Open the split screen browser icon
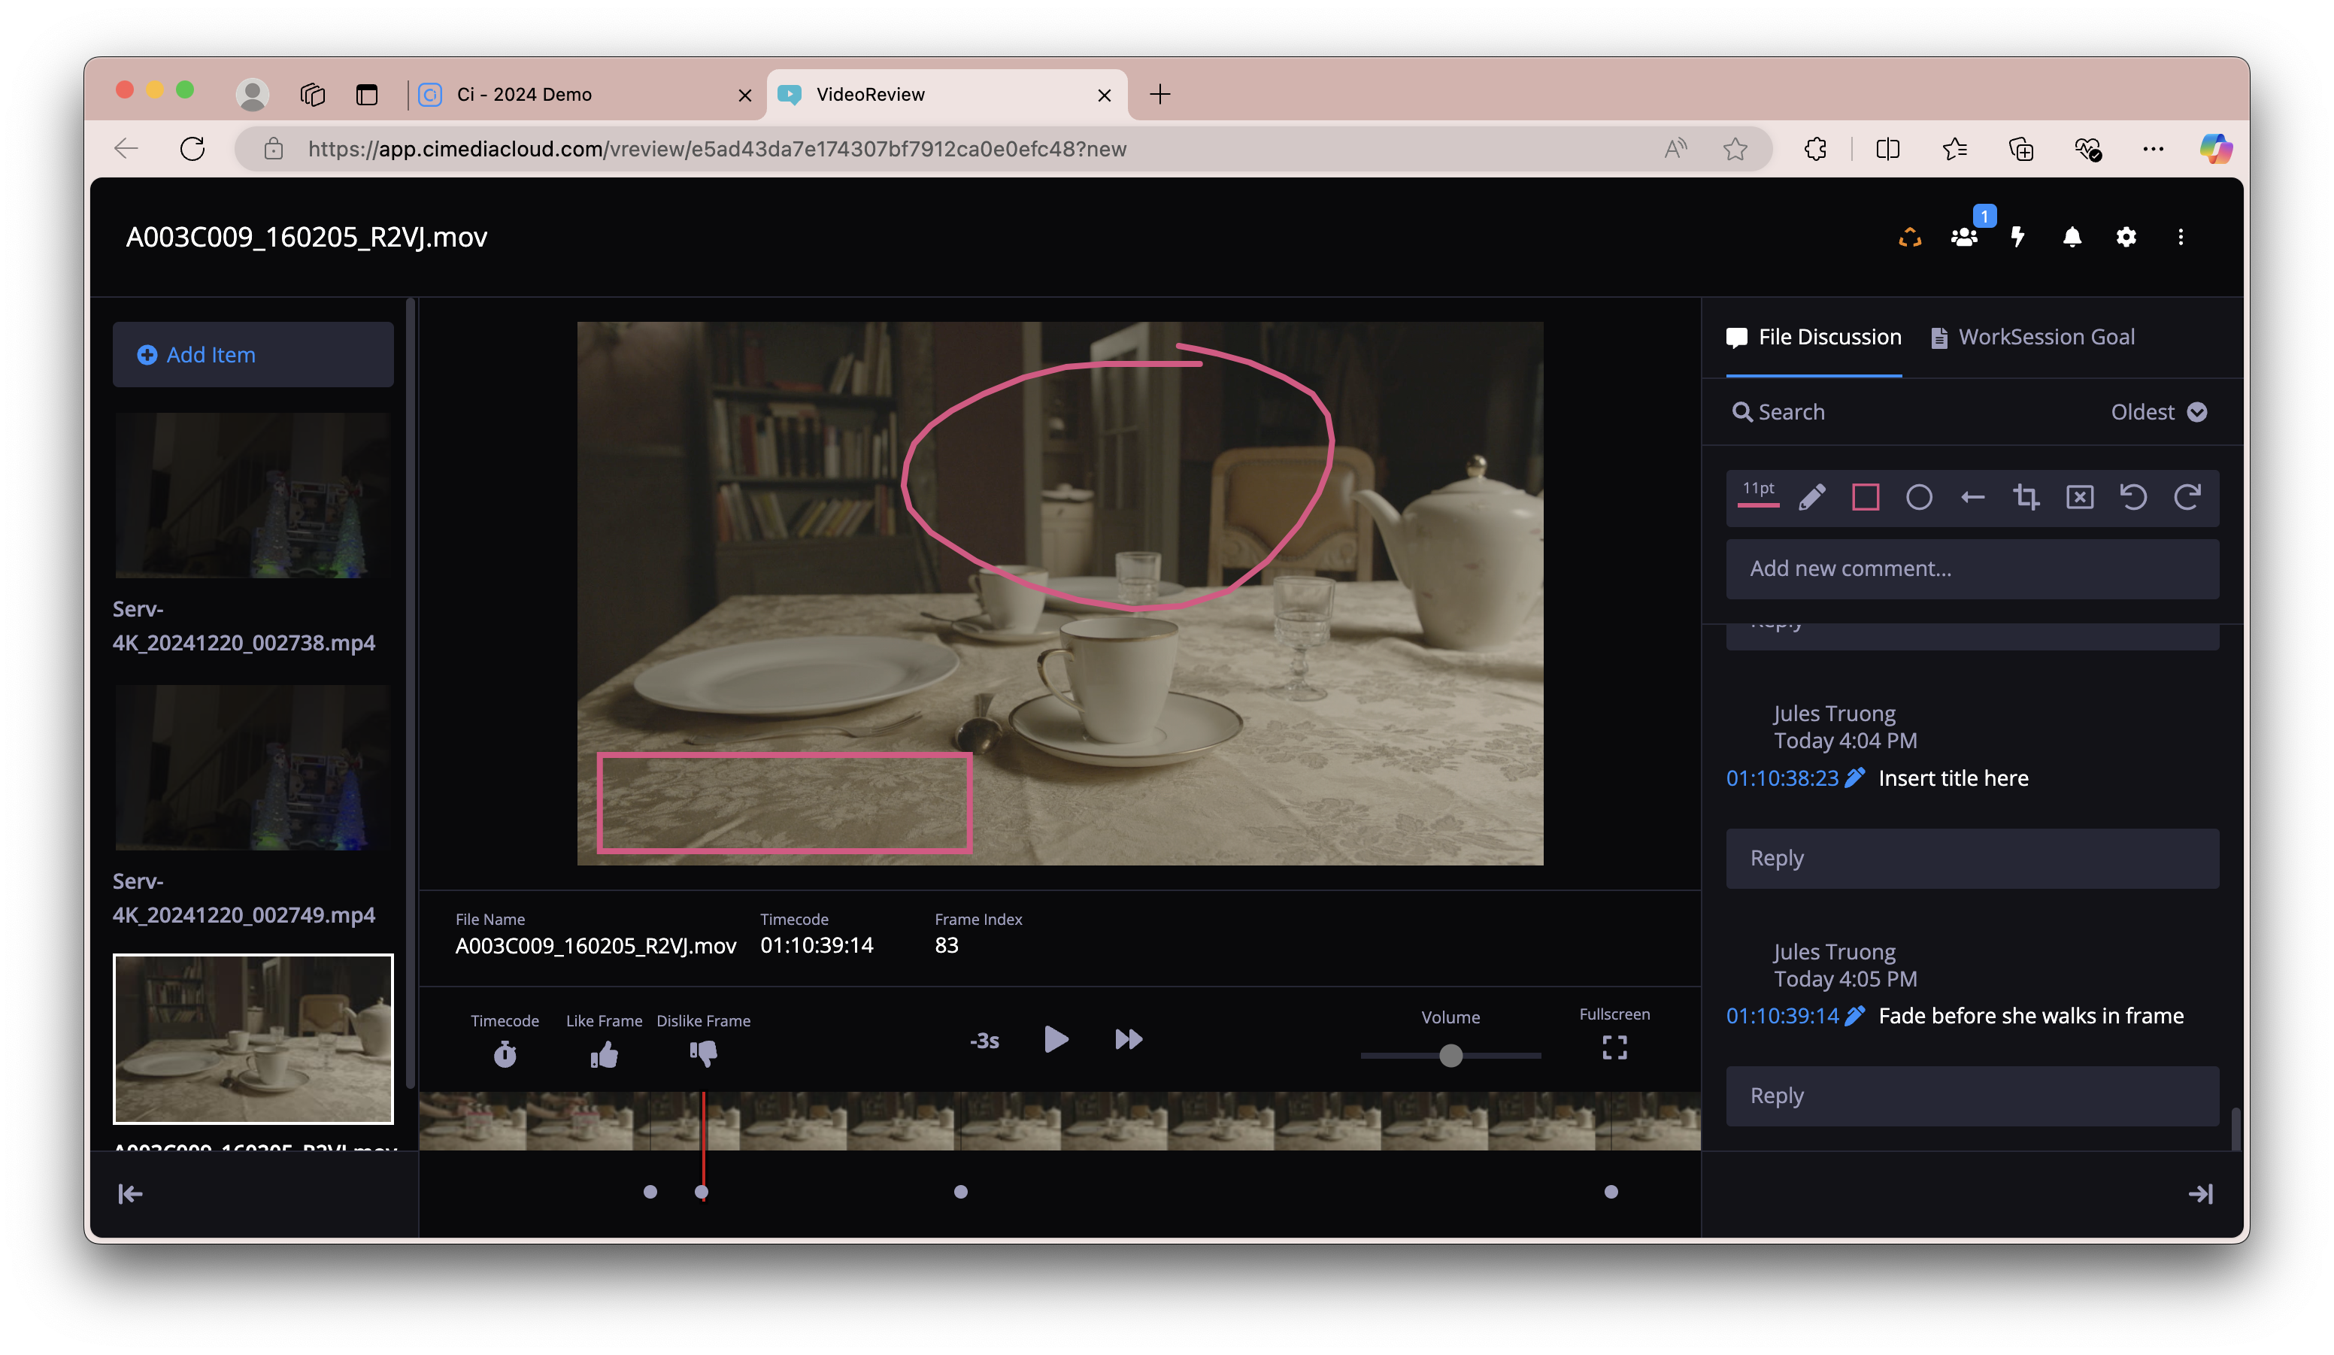The width and height of the screenshot is (2334, 1355). tap(1887, 149)
